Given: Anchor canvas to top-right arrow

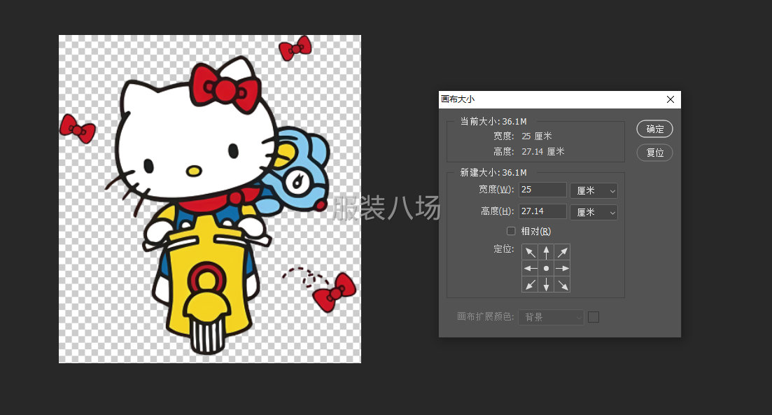Looking at the screenshot, I should click(x=562, y=252).
